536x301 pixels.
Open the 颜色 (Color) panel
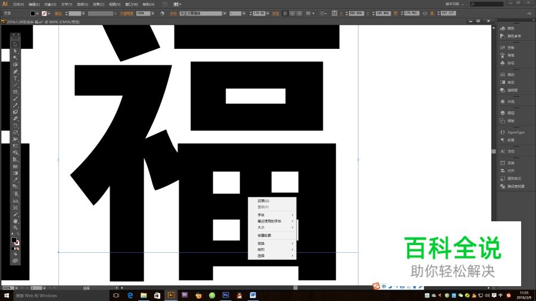point(507,29)
